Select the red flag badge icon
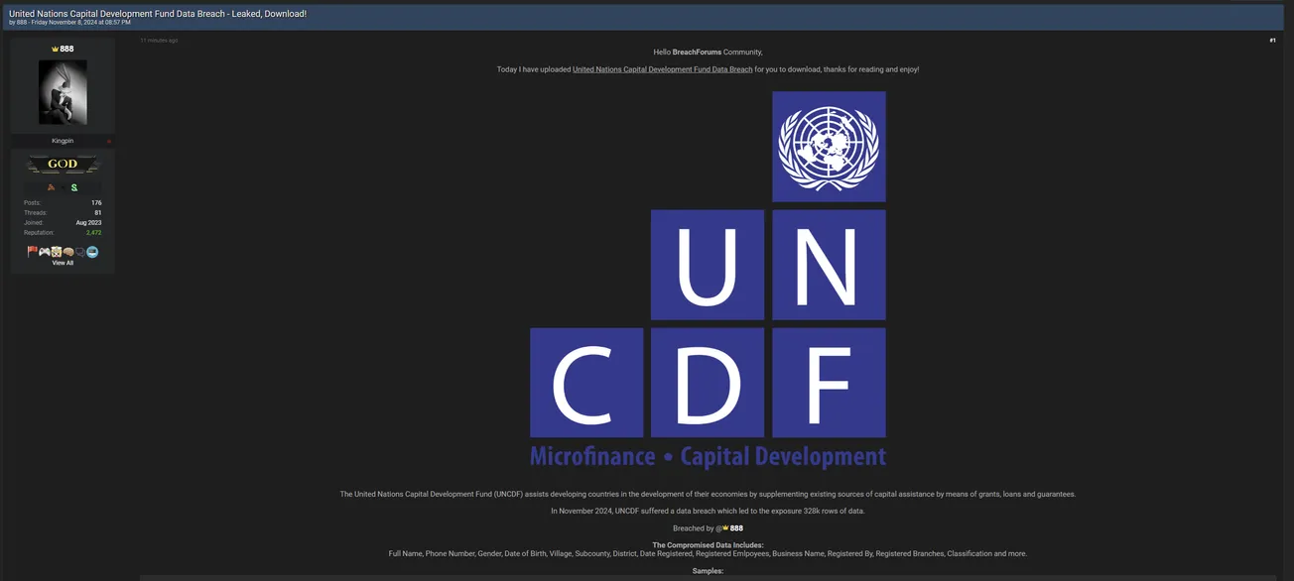This screenshot has width=1294, height=581. click(32, 251)
